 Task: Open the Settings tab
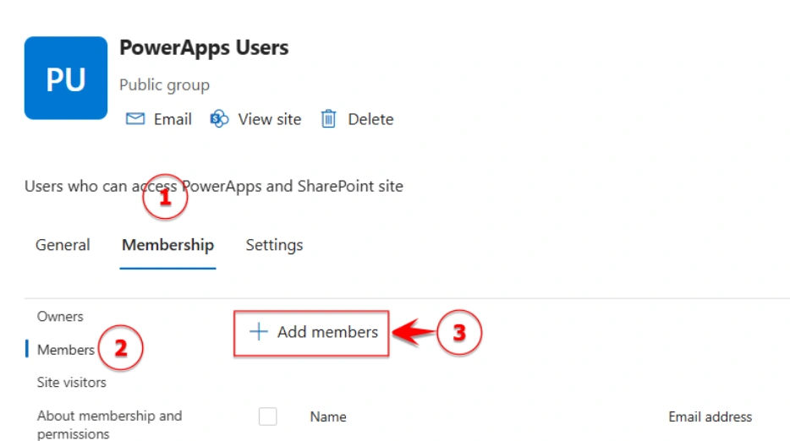tap(274, 245)
